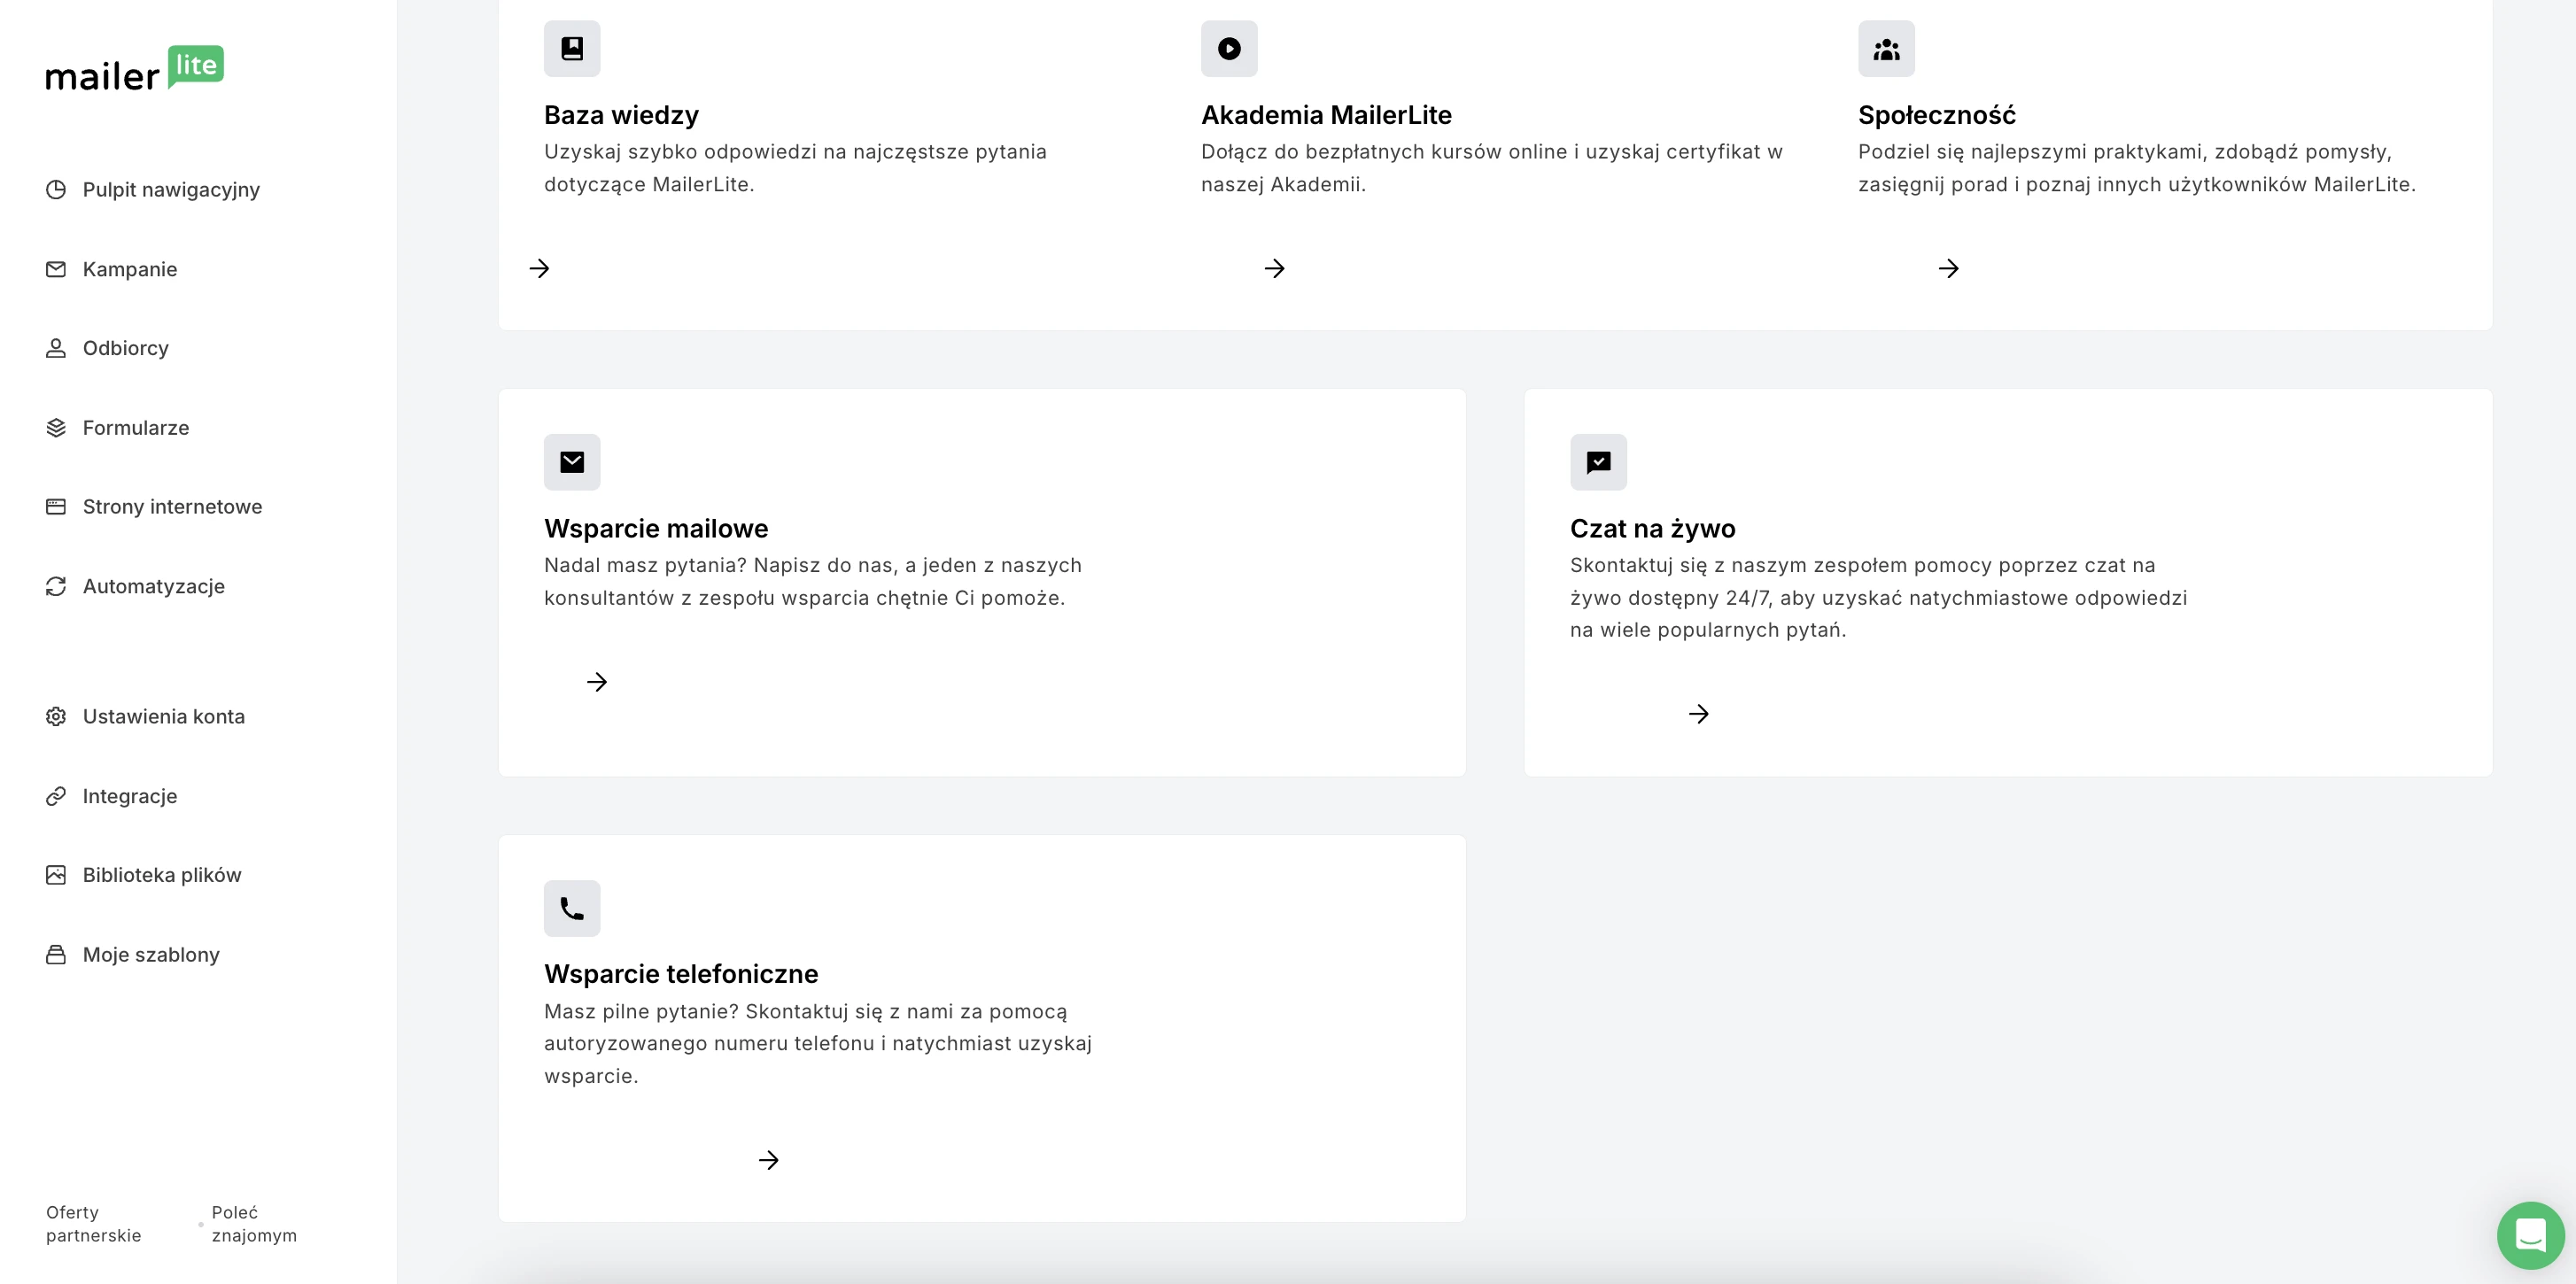Click Oferty partnerskie link

(93, 1224)
